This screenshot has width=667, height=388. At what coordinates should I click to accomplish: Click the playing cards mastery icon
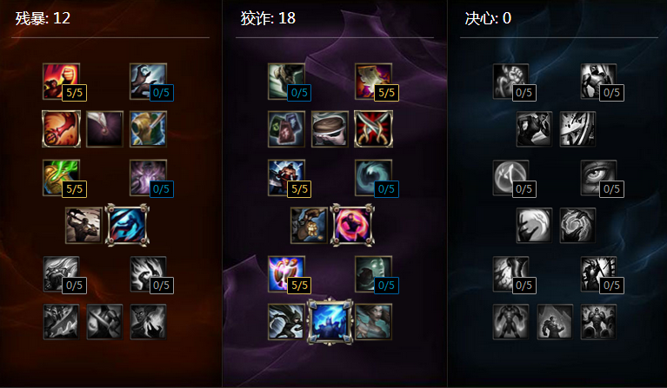click(286, 129)
